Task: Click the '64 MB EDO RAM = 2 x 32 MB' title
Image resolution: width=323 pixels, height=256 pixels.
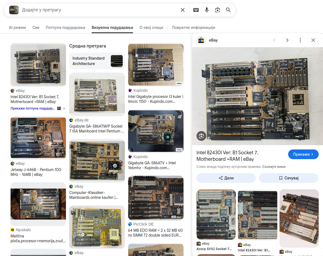Action: [155, 233]
